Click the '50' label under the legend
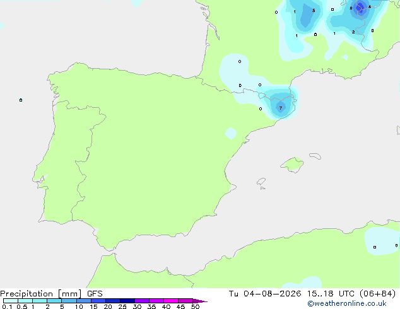The height and width of the screenshot is (309, 400). pyautogui.click(x=195, y=306)
